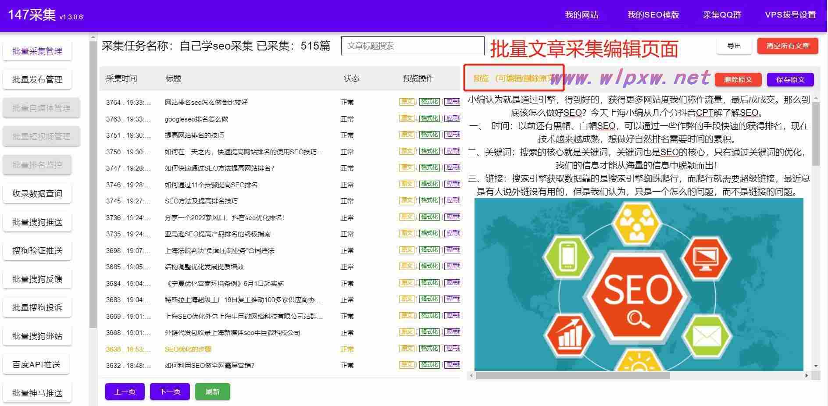828x406 pixels.
Task: Click the 导出 export button
Action: tap(734, 46)
